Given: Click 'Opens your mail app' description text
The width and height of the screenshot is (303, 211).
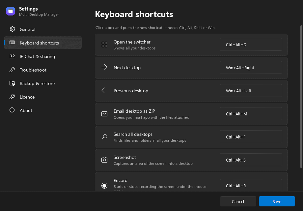Looking at the screenshot, I should point(151,117).
